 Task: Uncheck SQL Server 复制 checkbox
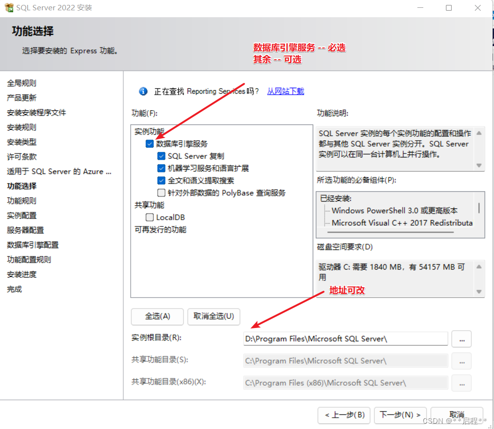click(x=161, y=156)
